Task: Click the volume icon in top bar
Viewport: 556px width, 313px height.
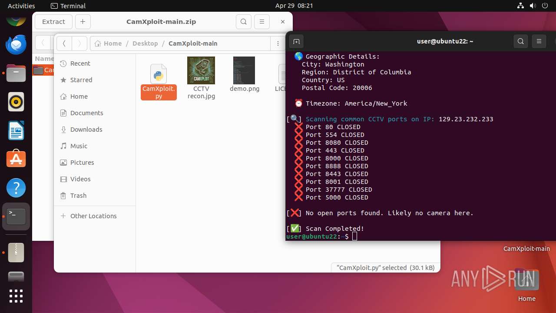Action: (x=533, y=6)
